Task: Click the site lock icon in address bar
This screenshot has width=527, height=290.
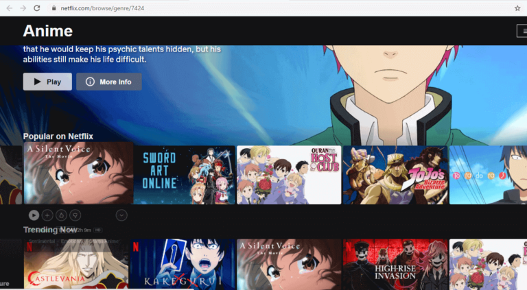Action: [x=54, y=8]
